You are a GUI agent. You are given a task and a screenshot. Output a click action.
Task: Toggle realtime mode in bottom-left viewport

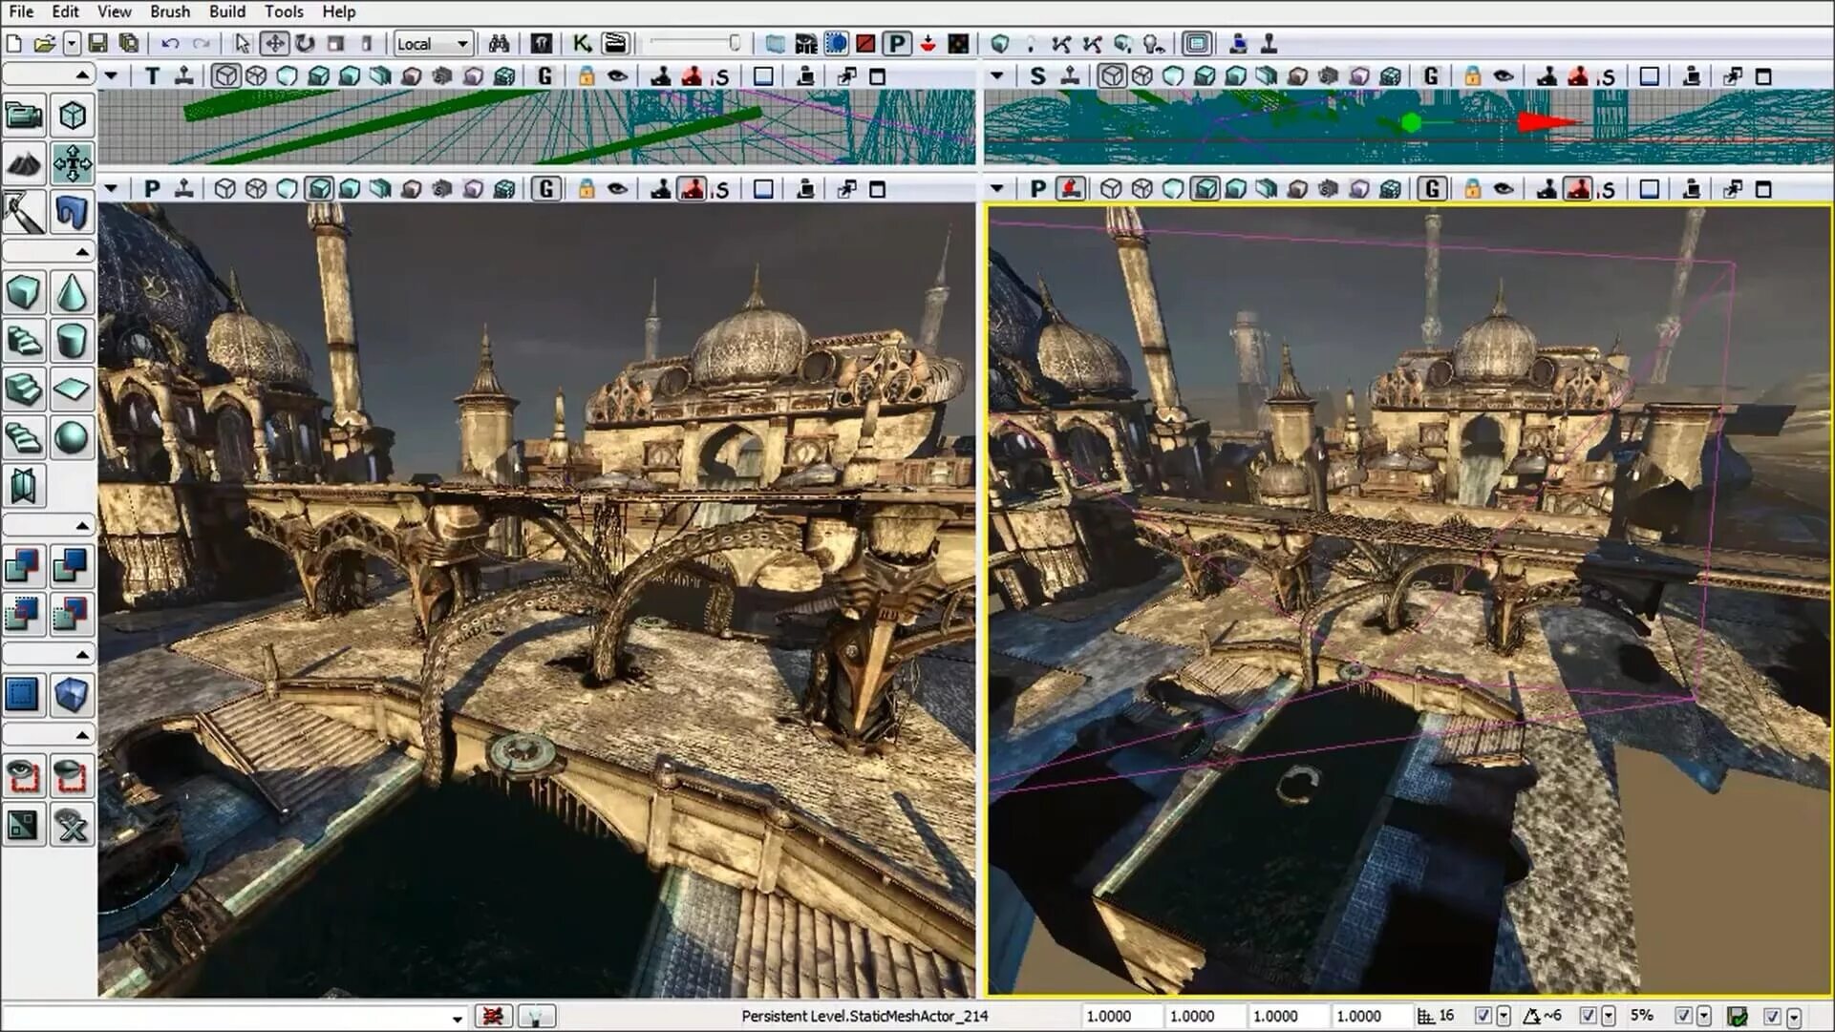183,189
